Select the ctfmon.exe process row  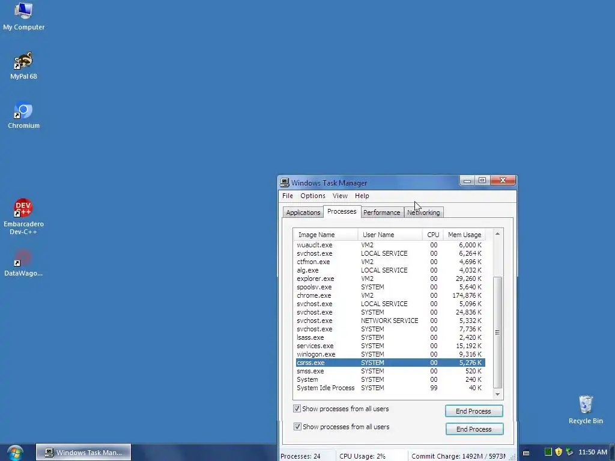pyautogui.click(x=390, y=262)
